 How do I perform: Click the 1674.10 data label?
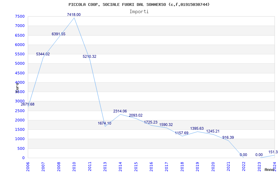click(105, 124)
